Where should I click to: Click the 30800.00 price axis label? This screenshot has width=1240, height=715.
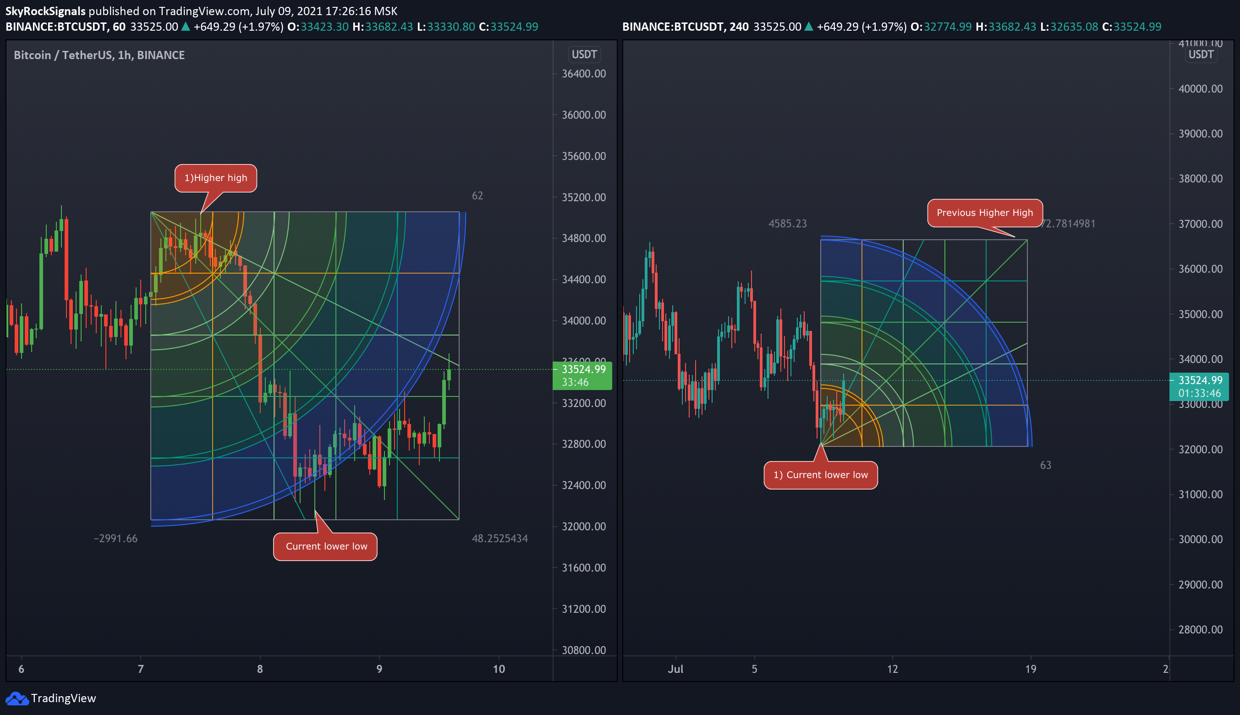pos(584,650)
